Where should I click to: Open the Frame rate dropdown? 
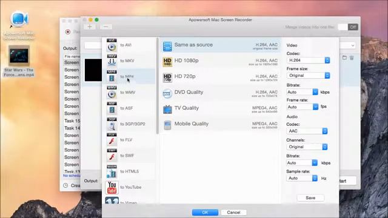302,107
